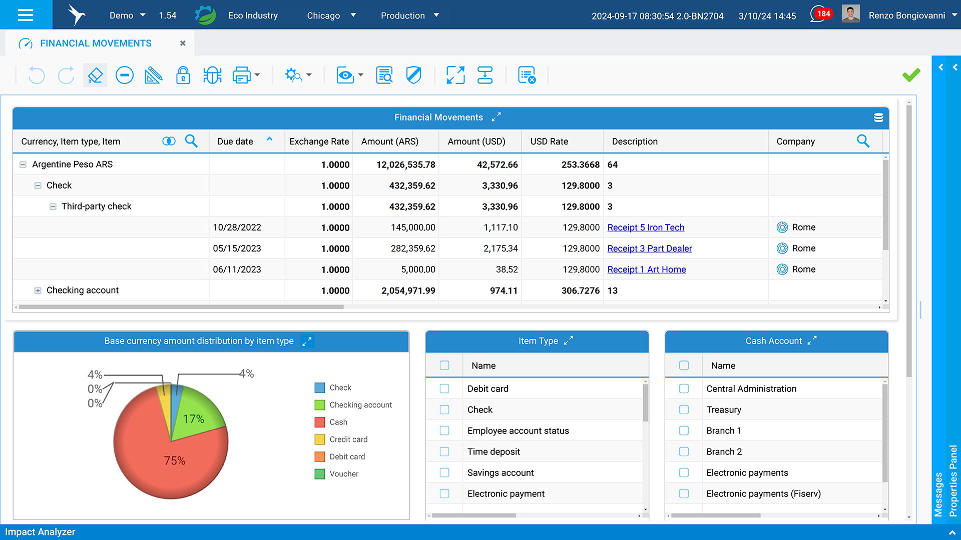Open the Receipt 3 Part Dealer link

point(649,248)
